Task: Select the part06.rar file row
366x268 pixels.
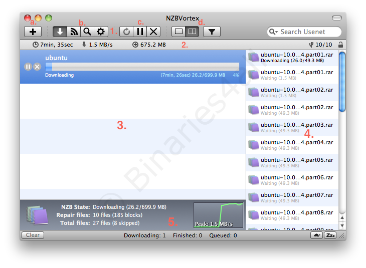Action: coord(292,180)
